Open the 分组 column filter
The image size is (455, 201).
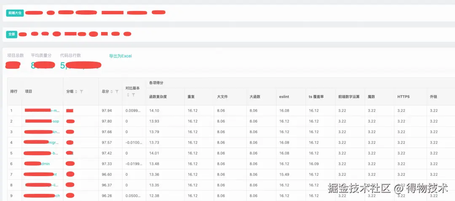click(x=82, y=92)
